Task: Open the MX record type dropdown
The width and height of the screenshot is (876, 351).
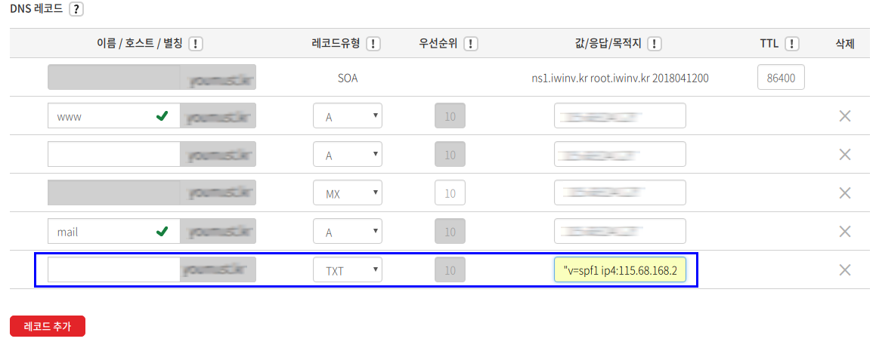Action: pyautogui.click(x=348, y=193)
